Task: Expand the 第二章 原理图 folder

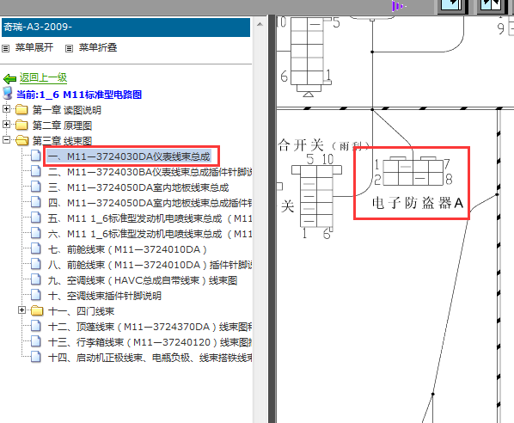Action: point(6,125)
